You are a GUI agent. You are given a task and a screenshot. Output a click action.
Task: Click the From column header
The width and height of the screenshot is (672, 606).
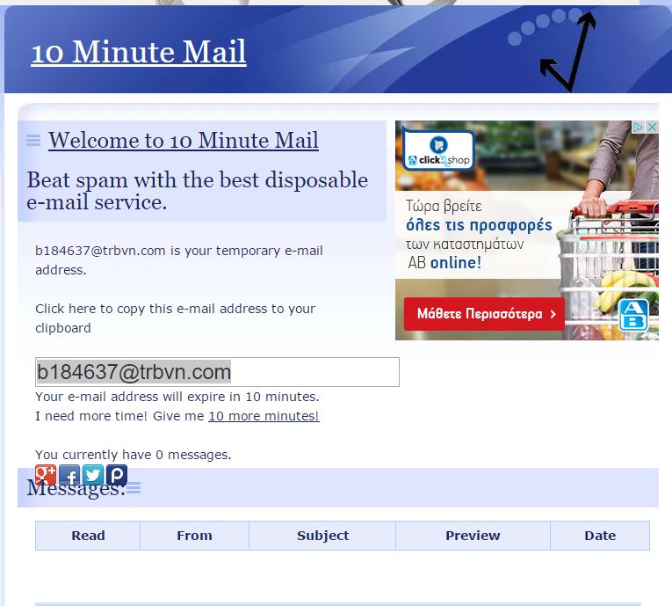(194, 535)
